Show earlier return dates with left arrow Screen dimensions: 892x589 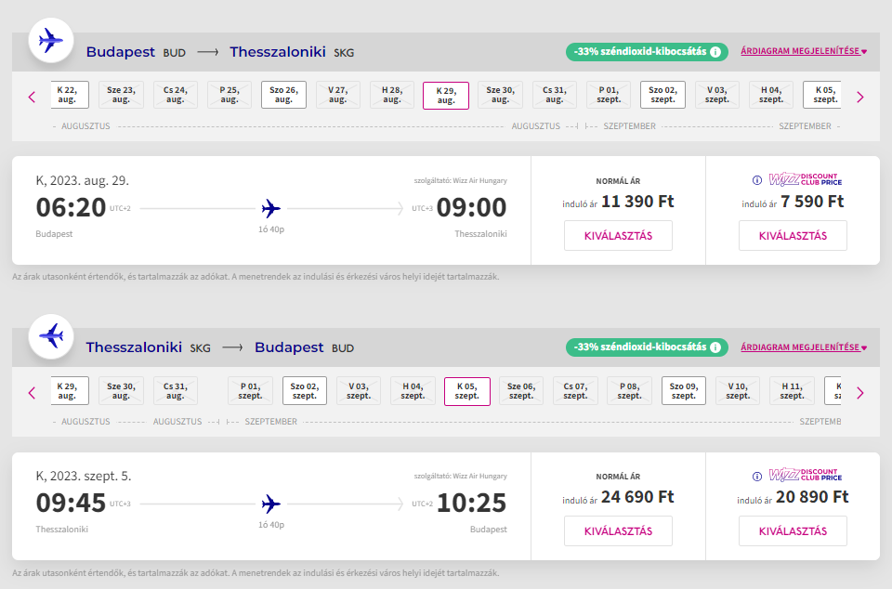(x=32, y=392)
